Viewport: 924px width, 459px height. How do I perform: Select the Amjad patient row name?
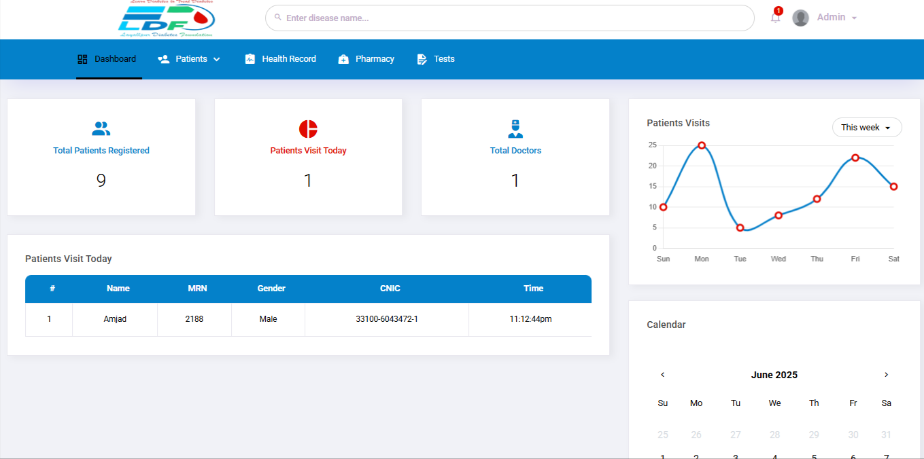click(x=115, y=319)
